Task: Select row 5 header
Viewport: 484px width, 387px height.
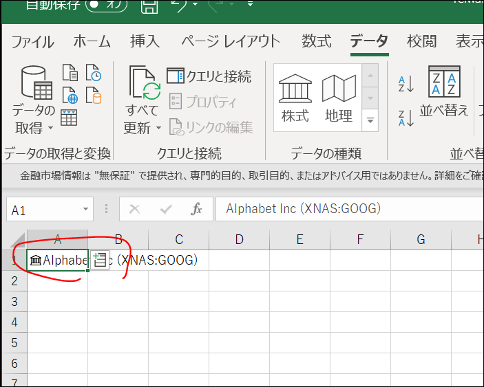Action: click(14, 343)
